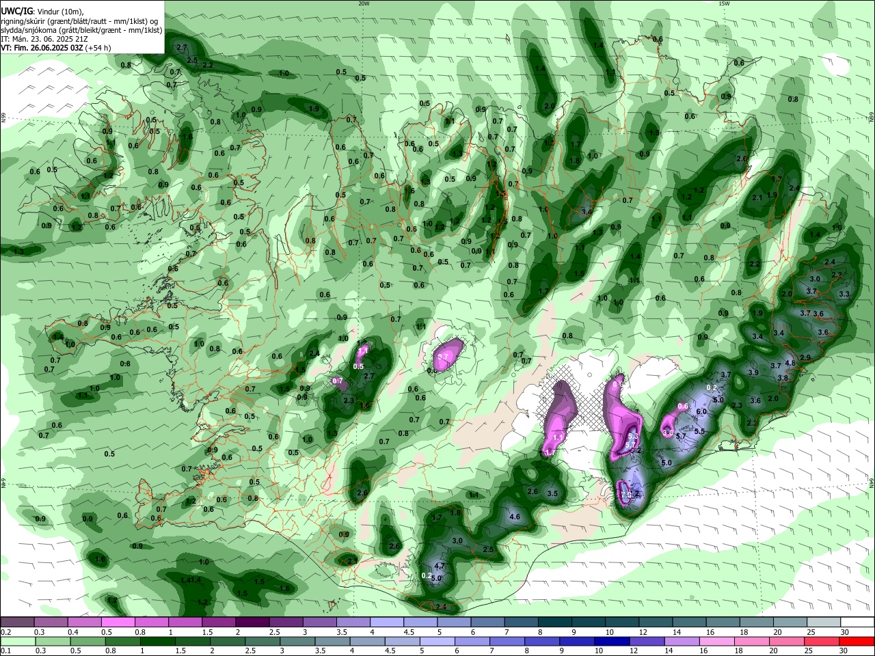Click the '20W' longitude label
The height and width of the screenshot is (656, 875).
364,3
